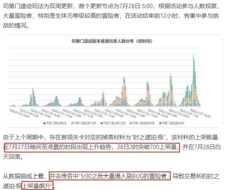Select legend label 司第门遗迹第20层
The height and width of the screenshot is (190, 225).
(x=144, y=123)
